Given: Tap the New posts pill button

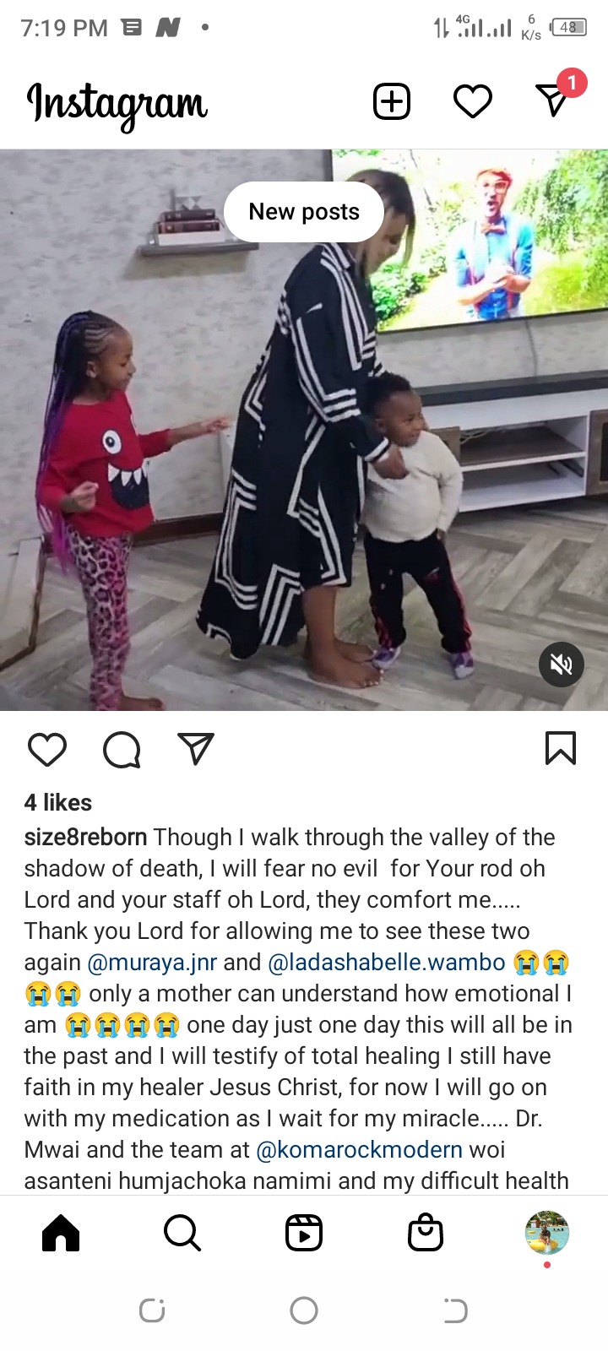Looking at the screenshot, I should click(304, 212).
